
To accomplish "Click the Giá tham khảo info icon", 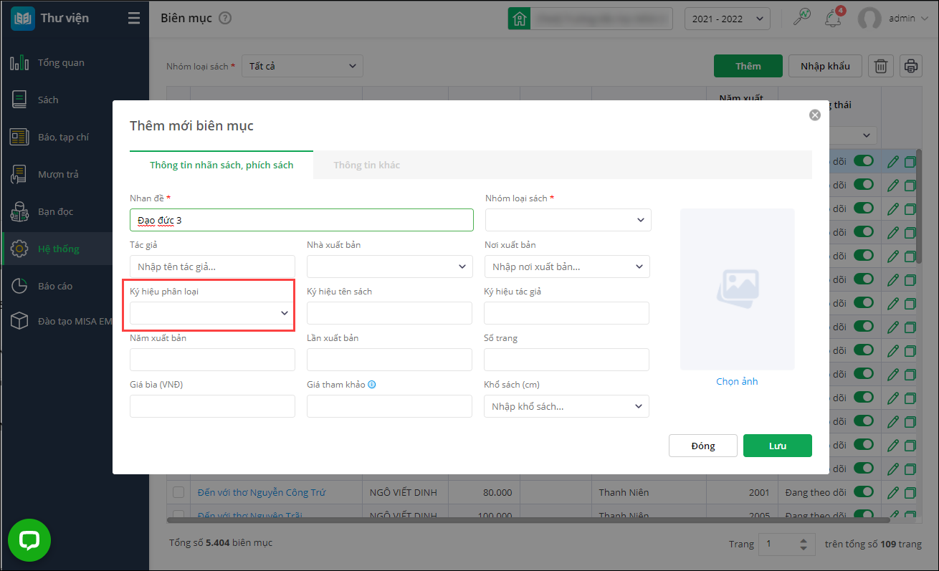I will 372,385.
